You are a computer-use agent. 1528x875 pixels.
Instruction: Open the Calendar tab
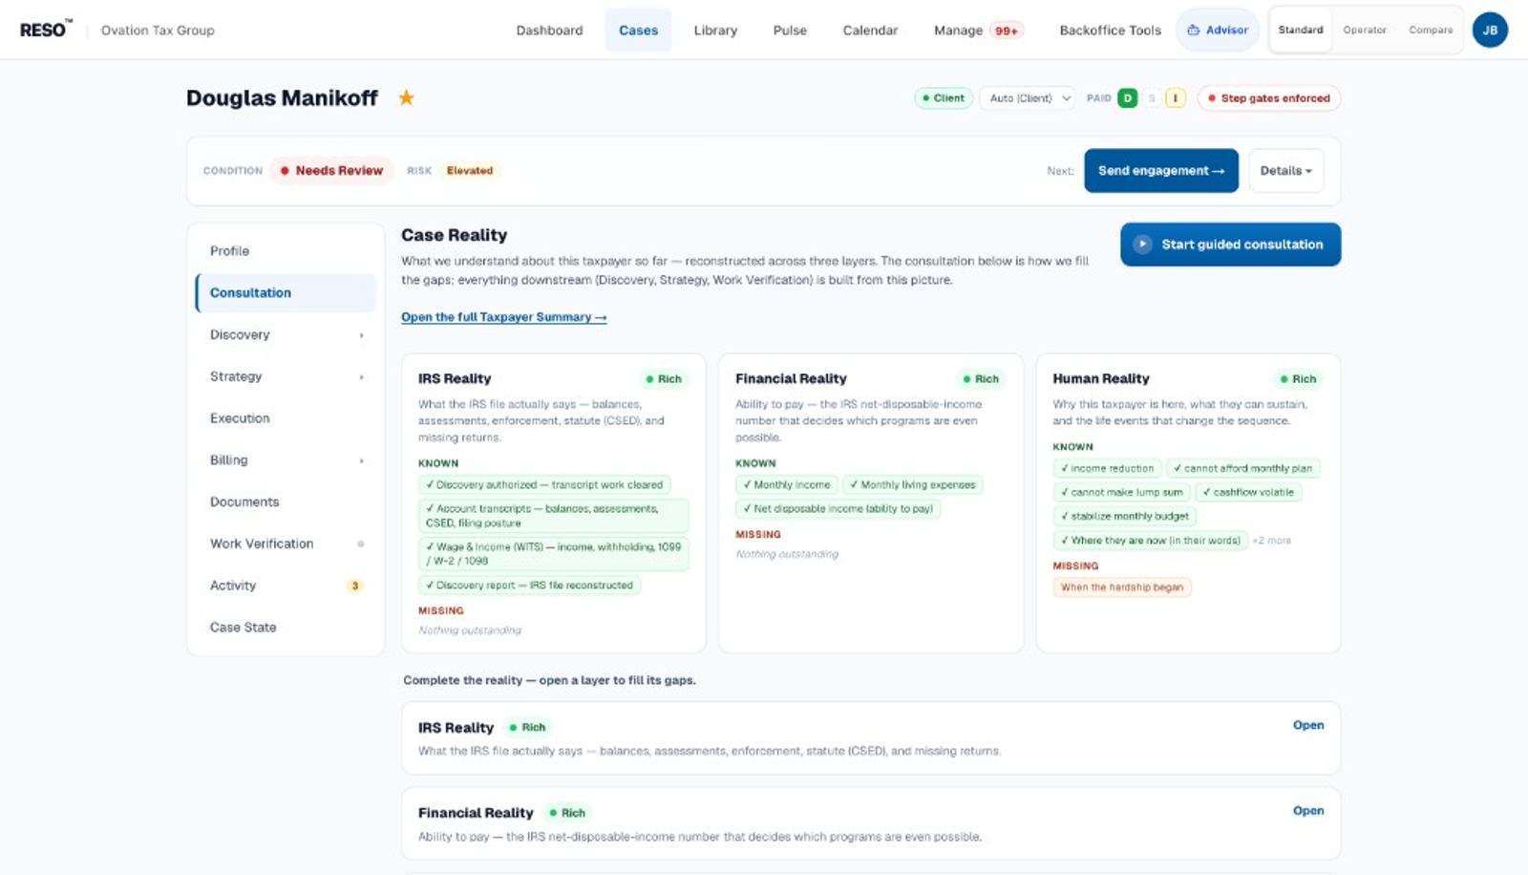point(870,30)
